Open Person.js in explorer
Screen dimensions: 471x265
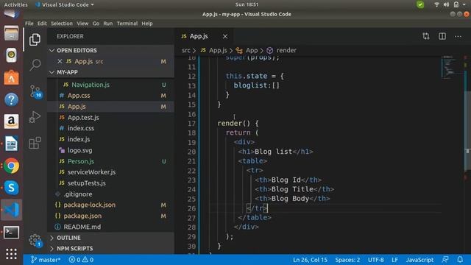coord(111,161)
